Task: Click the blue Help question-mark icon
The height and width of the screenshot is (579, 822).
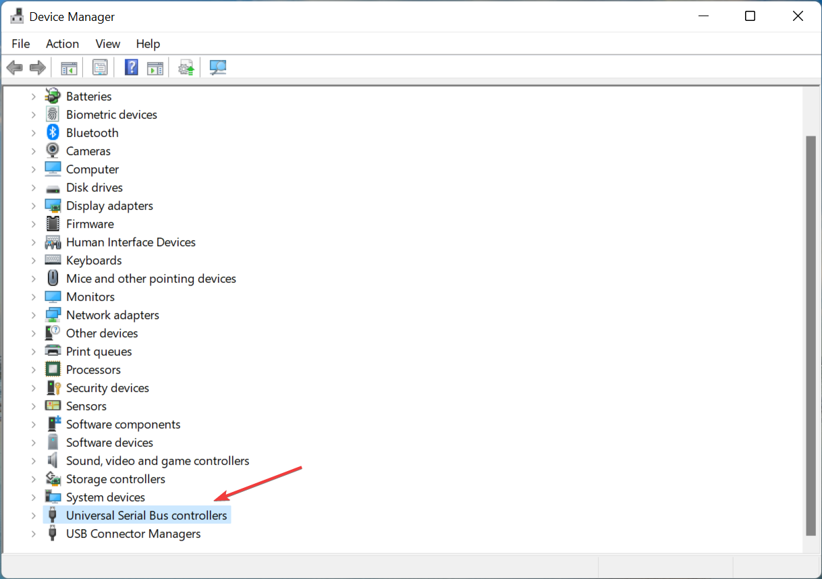Action: click(132, 67)
